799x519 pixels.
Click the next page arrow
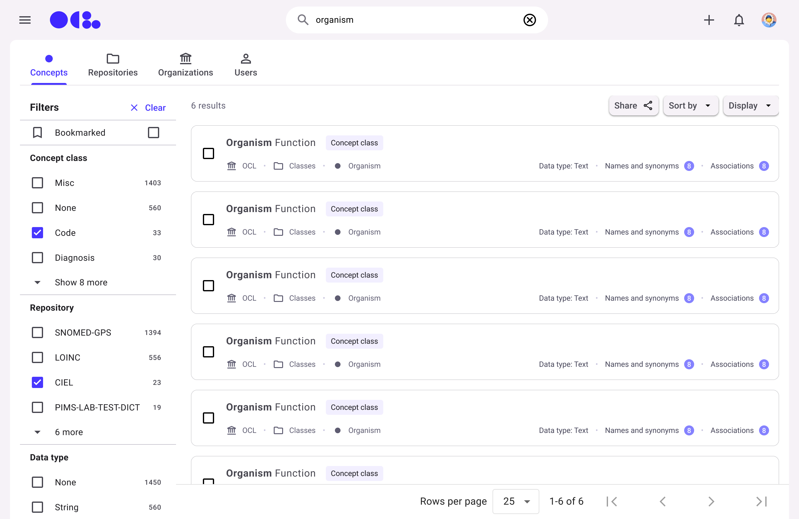click(x=711, y=501)
